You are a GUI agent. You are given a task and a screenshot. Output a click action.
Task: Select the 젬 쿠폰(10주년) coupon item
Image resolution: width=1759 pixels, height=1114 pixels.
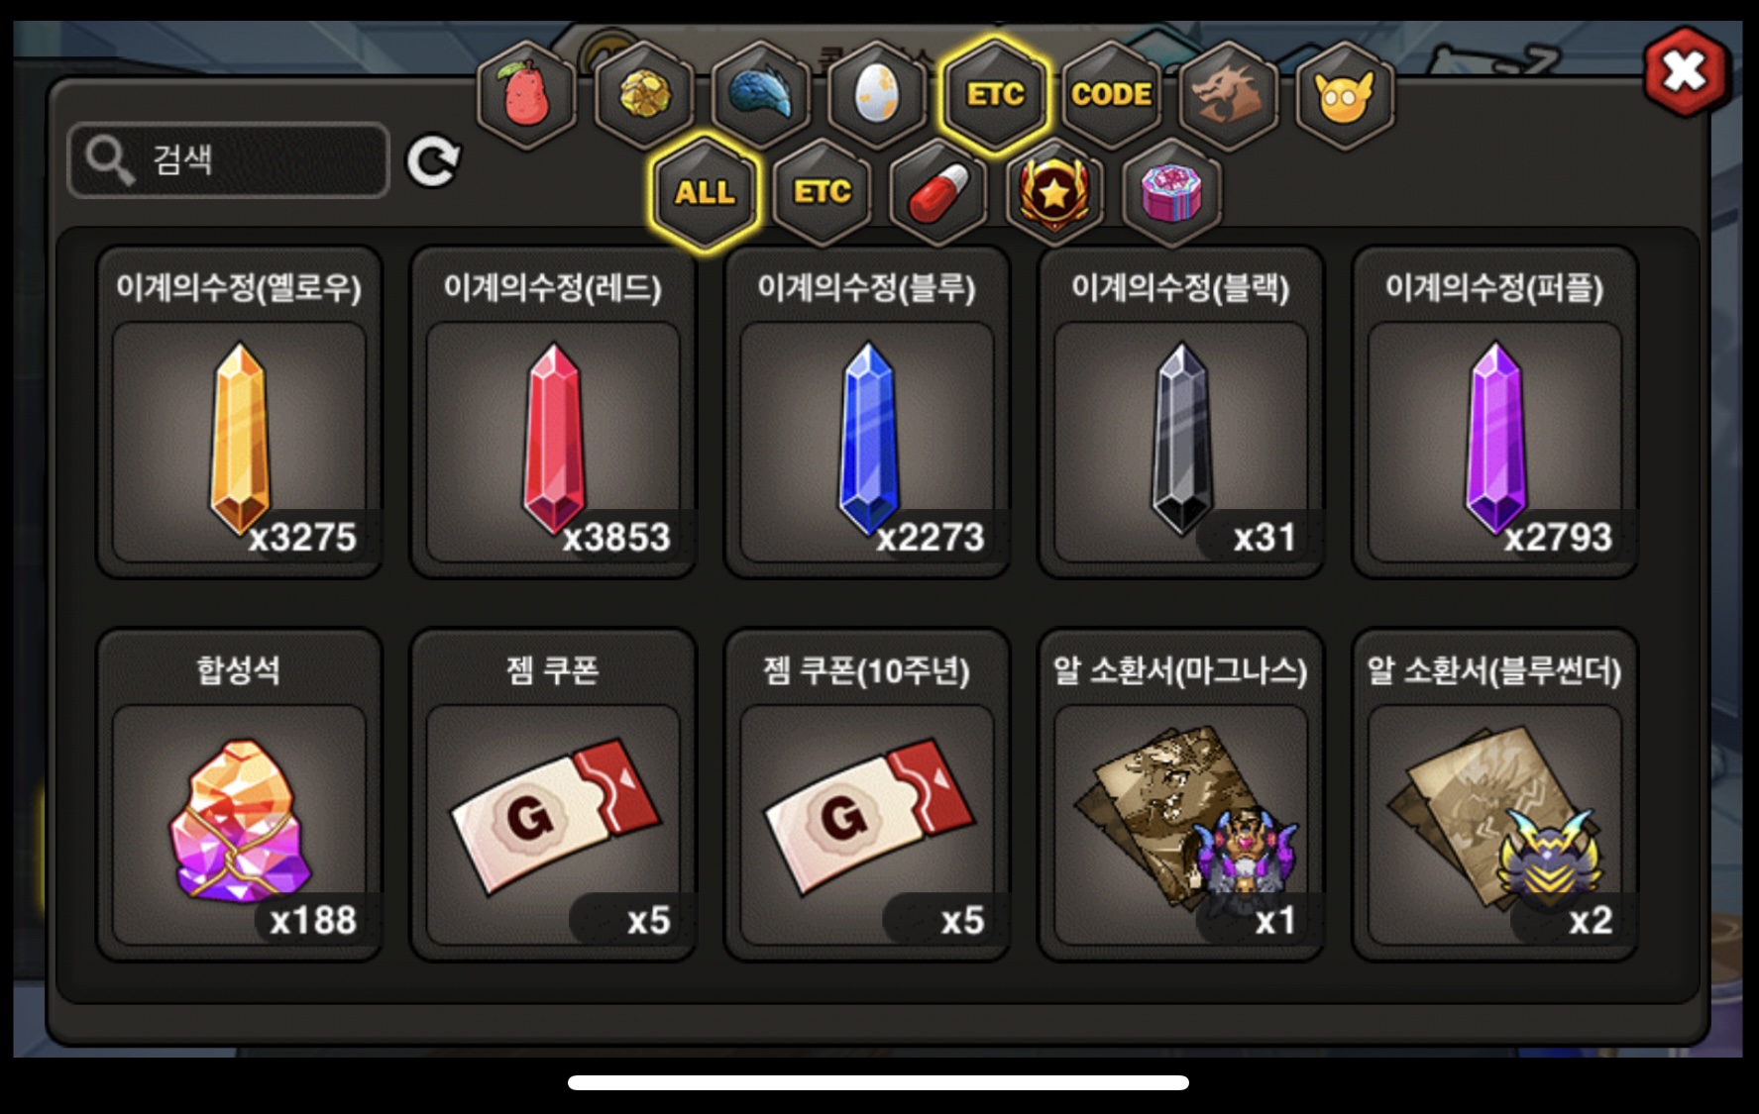pos(867,795)
